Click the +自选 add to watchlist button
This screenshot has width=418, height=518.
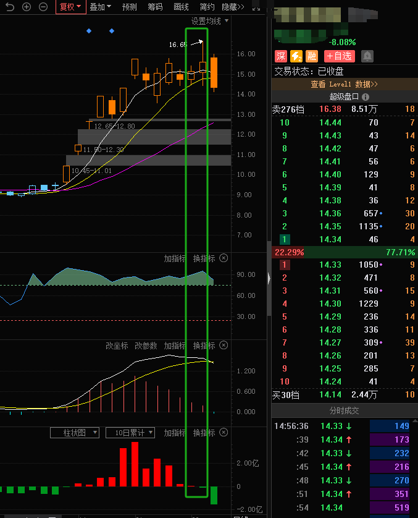[339, 57]
